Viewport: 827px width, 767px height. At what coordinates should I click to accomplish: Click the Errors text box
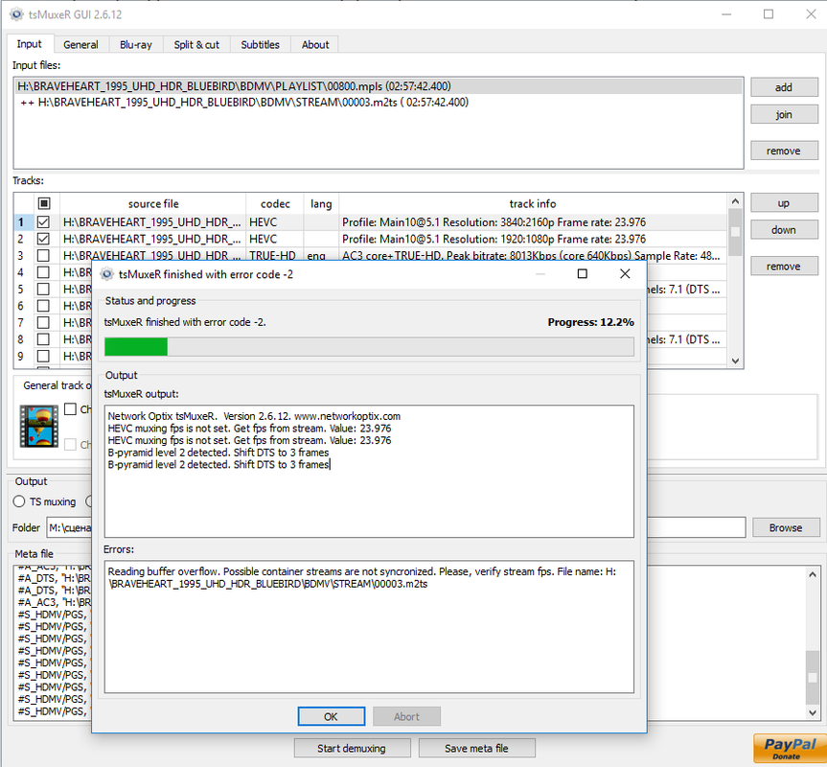pos(369,627)
